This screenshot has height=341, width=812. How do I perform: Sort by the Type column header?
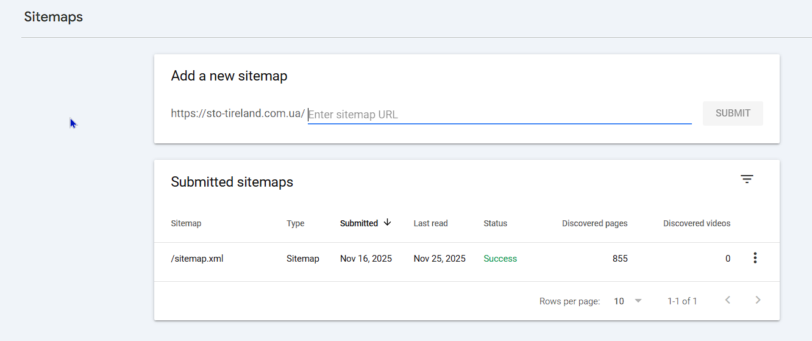[x=295, y=223]
